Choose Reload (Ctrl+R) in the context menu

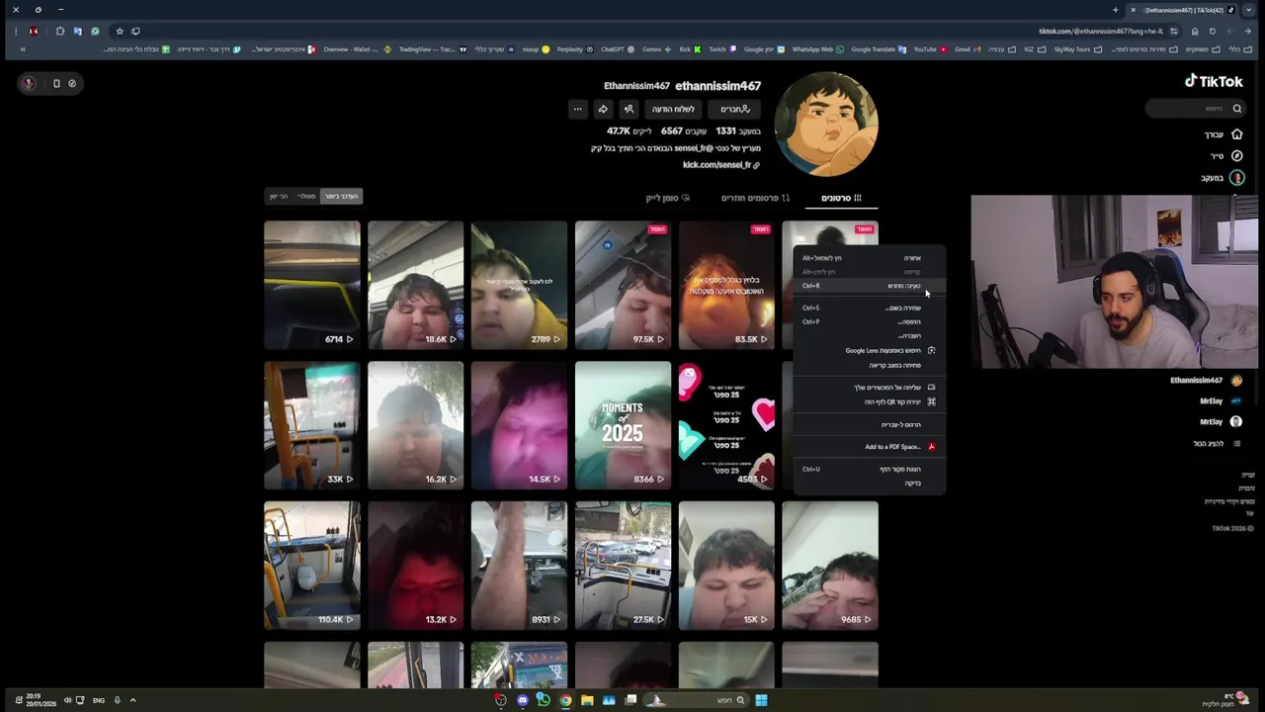click(x=870, y=286)
